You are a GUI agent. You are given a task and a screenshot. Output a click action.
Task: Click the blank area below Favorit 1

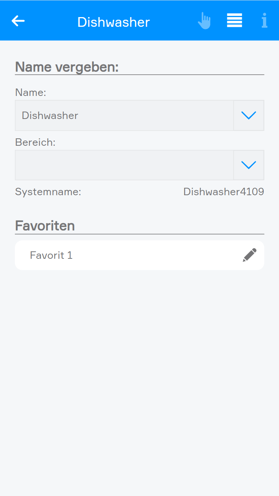[x=139, y=372]
